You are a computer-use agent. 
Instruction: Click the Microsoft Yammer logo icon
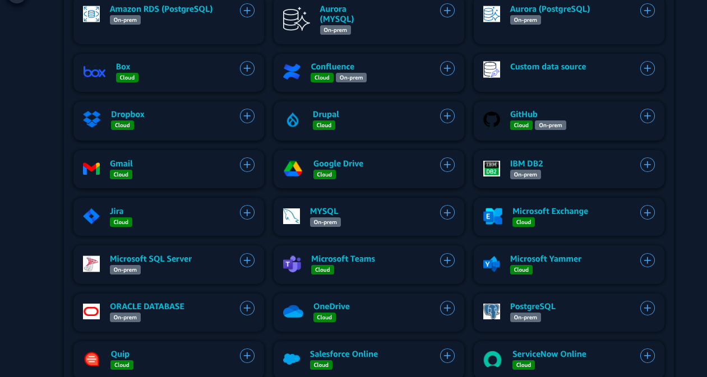[492, 264]
